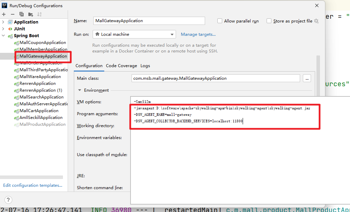
Task: Select MallSearchApplication configuration
Action: [x=41, y=97]
